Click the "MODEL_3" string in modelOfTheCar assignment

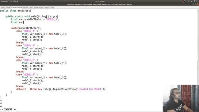pos(52,19)
